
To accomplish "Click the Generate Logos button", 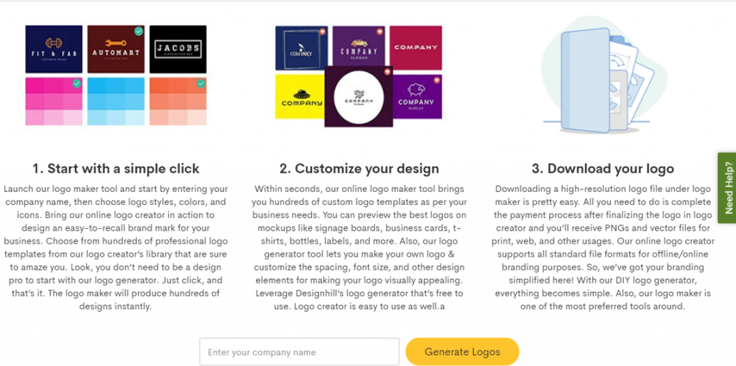I will pos(462,352).
